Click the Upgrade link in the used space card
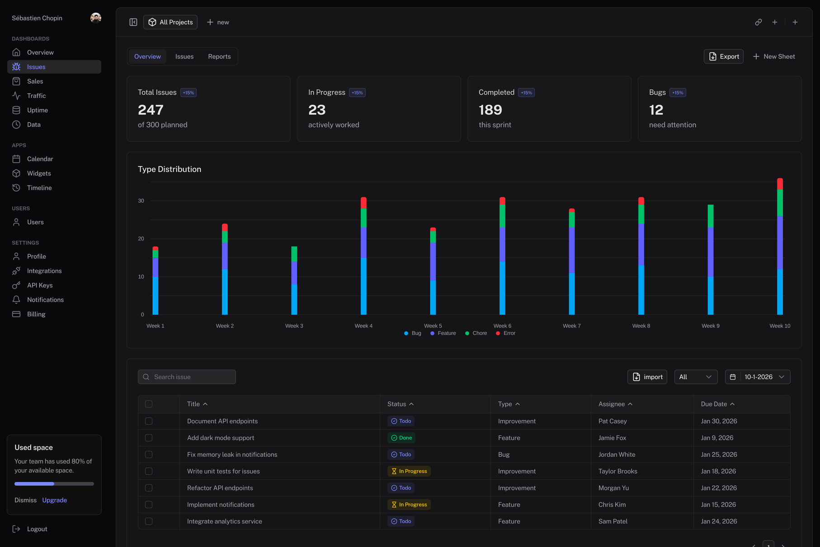820x547 pixels. tap(54, 500)
